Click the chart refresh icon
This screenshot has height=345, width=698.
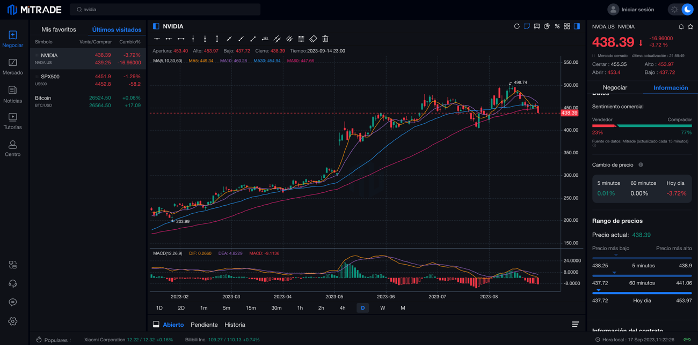click(517, 26)
